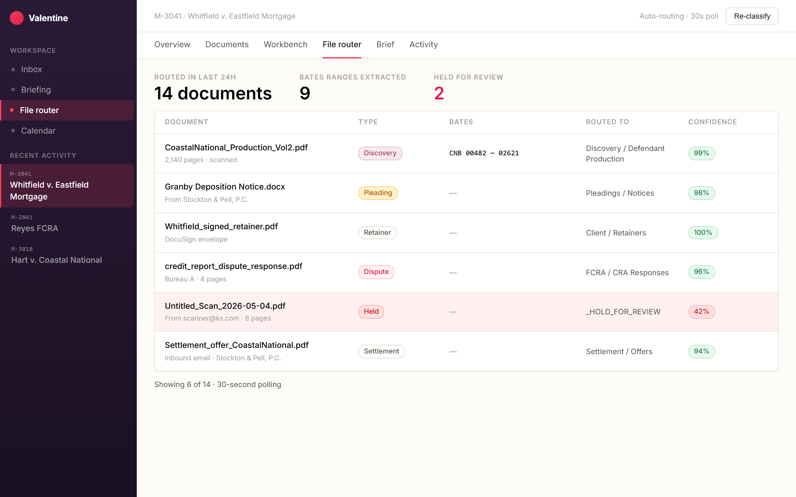796x497 pixels.
Task: Click the Retainer type tag
Action: (x=377, y=233)
